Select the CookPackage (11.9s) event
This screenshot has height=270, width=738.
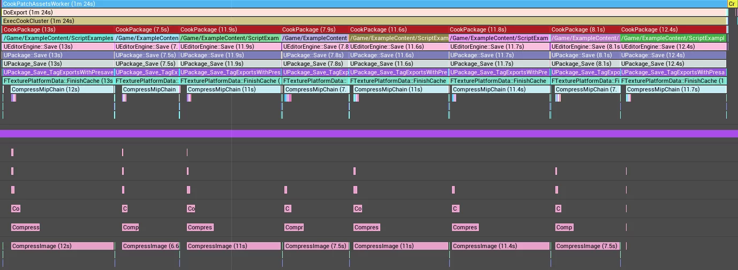230,29
